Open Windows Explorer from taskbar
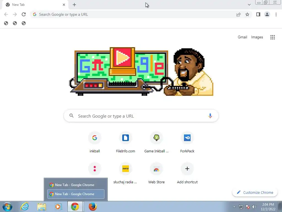Viewport: 282px width, 212px height. pos(42,206)
